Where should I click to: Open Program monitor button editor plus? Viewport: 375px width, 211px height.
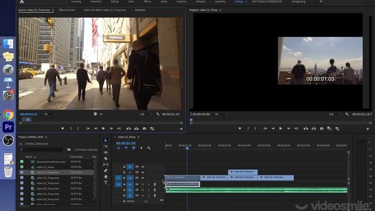(367, 129)
